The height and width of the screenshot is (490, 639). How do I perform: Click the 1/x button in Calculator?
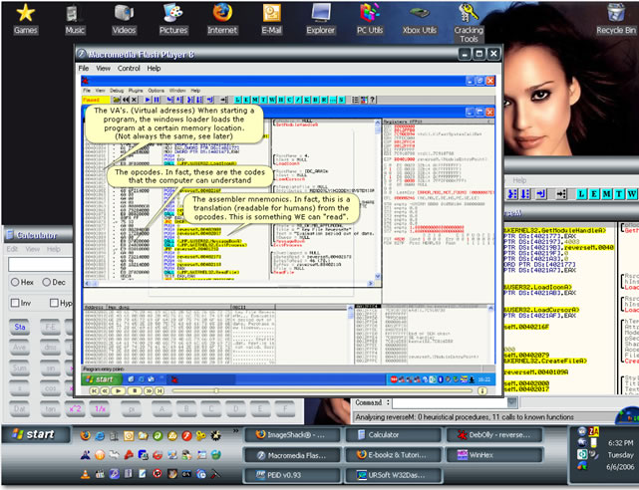point(101,408)
